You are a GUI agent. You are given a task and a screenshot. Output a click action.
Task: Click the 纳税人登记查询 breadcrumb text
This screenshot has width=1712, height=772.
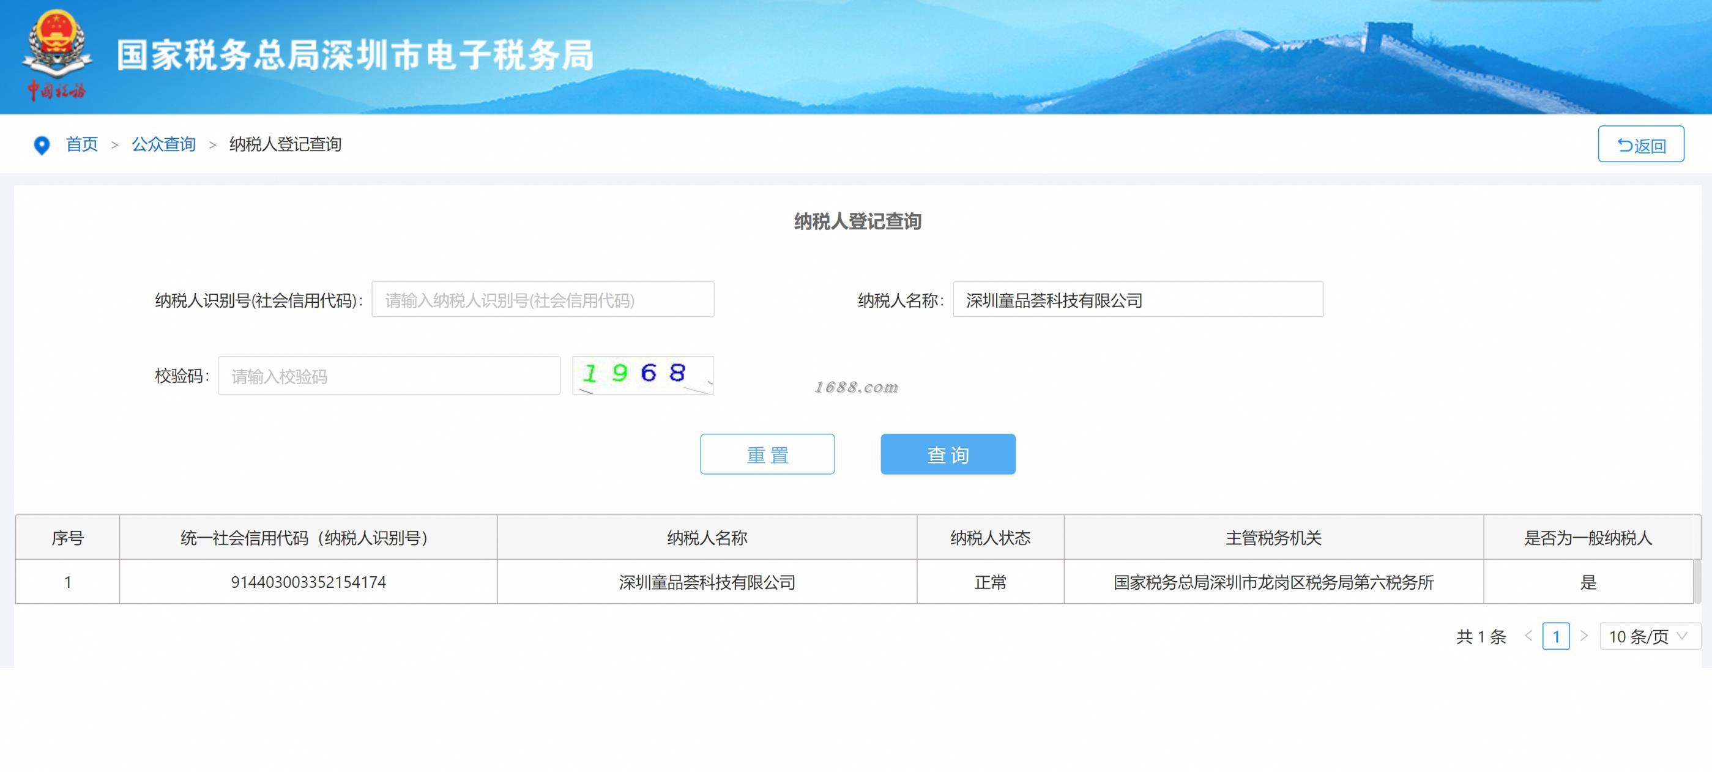tap(285, 144)
